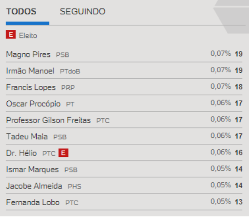This screenshot has width=249, height=217.
Task: Click the PRP party label
Action: (x=68, y=88)
